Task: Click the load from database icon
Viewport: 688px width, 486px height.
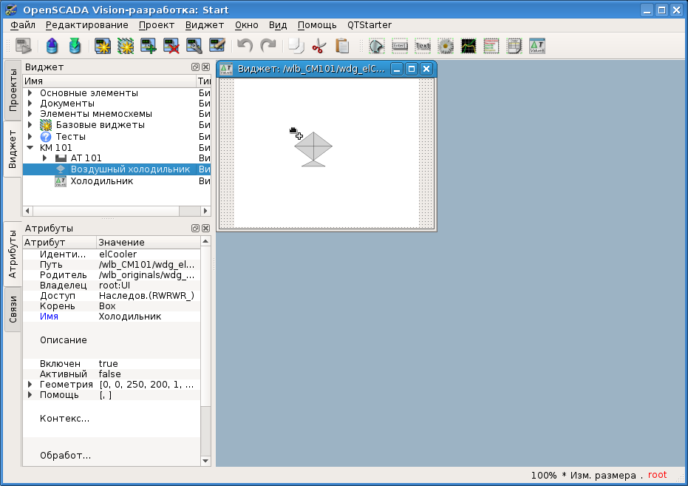Action: 52,47
